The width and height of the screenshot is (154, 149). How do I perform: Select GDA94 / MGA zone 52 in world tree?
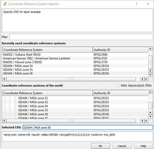coord(33,98)
